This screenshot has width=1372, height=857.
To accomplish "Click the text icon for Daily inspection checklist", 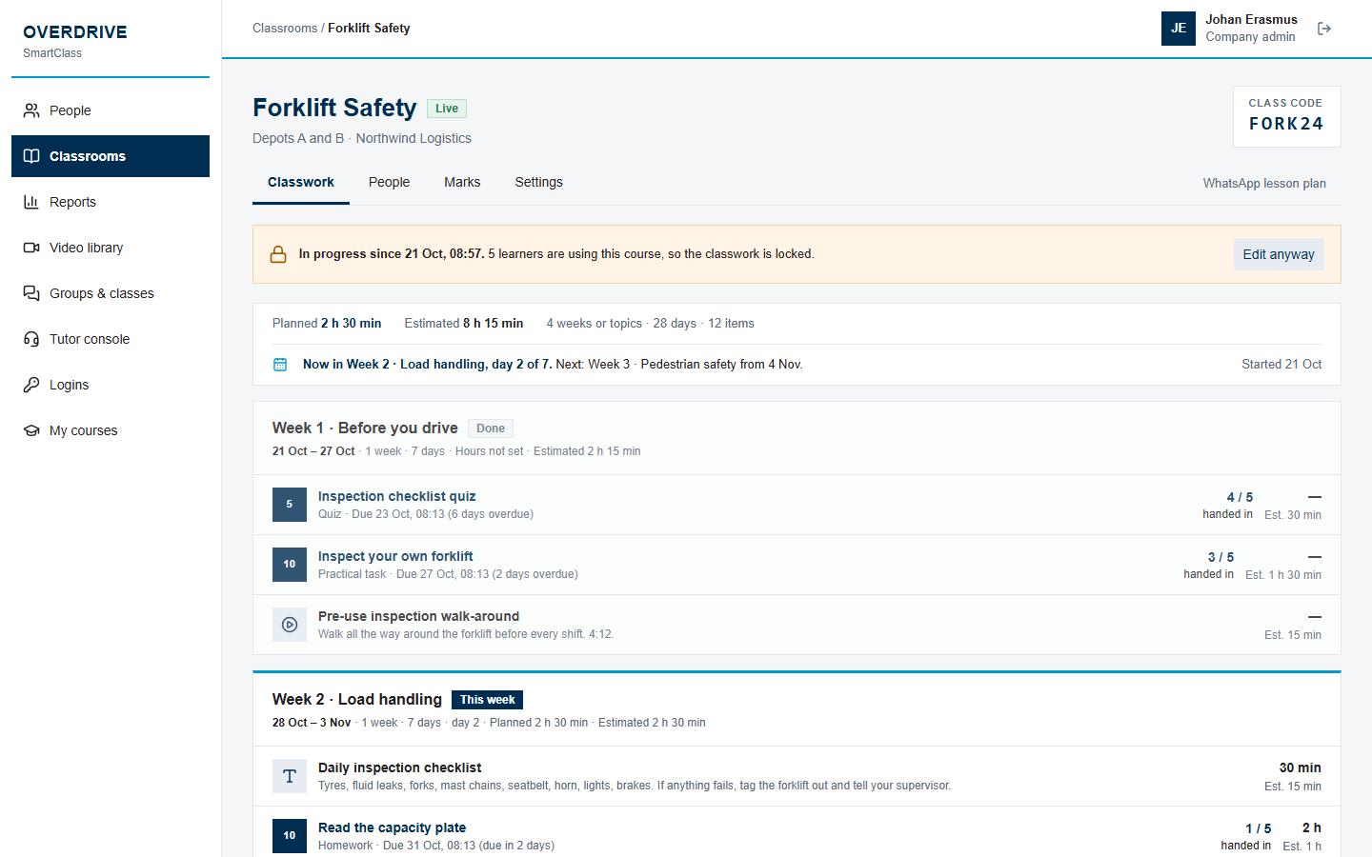I will coord(290,776).
